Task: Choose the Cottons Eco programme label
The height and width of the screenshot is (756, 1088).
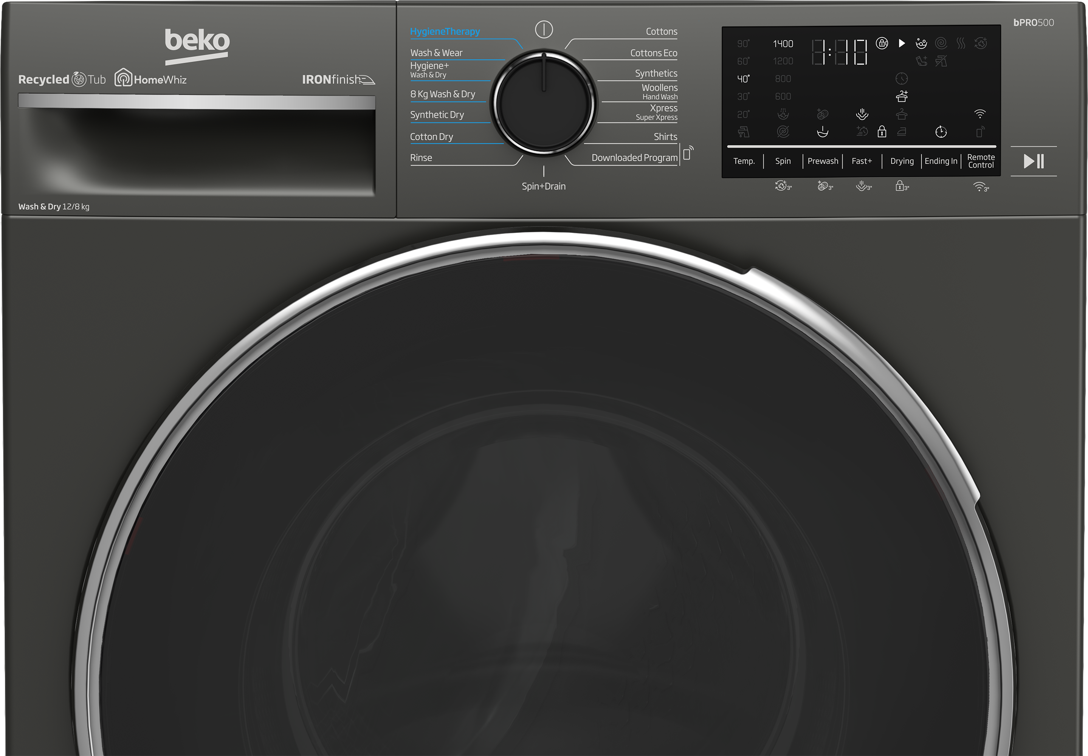Action: pos(654,53)
